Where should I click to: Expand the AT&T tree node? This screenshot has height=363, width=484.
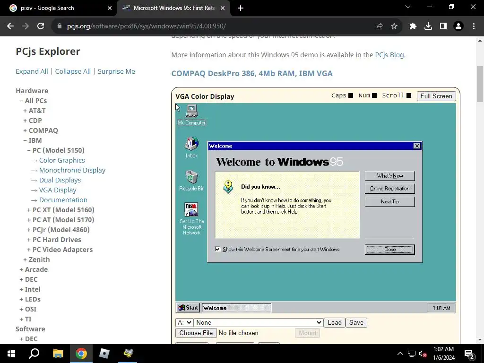[34, 111]
